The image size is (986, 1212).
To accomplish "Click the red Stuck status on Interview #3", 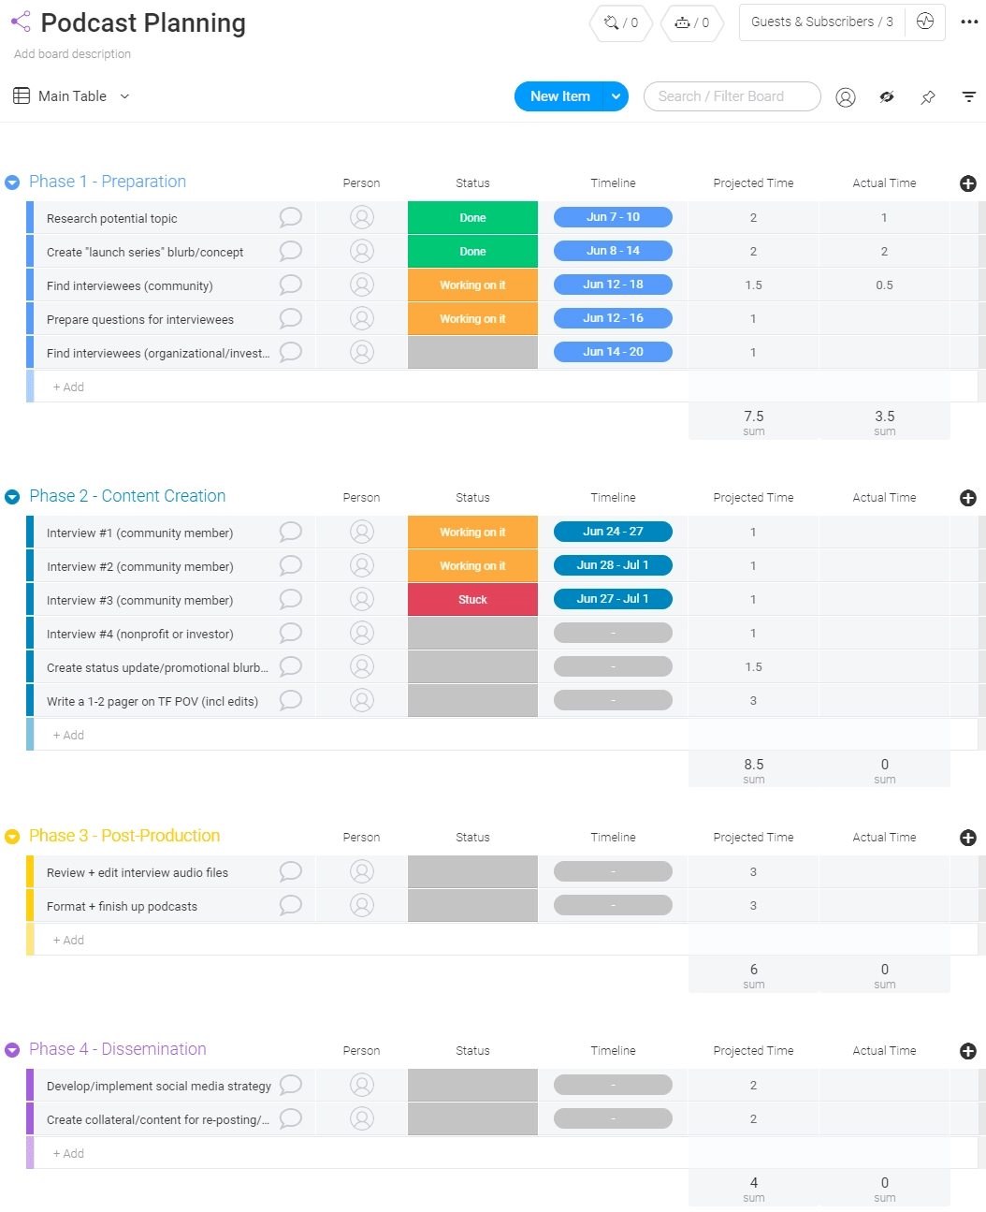I will tap(472, 599).
